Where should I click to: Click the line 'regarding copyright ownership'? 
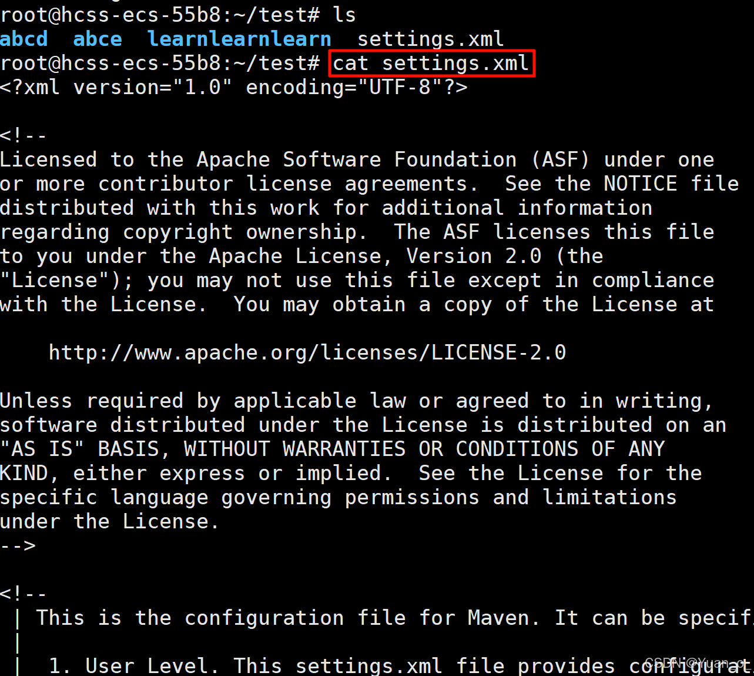coord(357,232)
